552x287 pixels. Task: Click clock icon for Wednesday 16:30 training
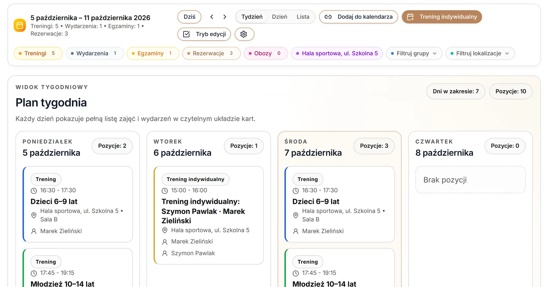[296, 191]
